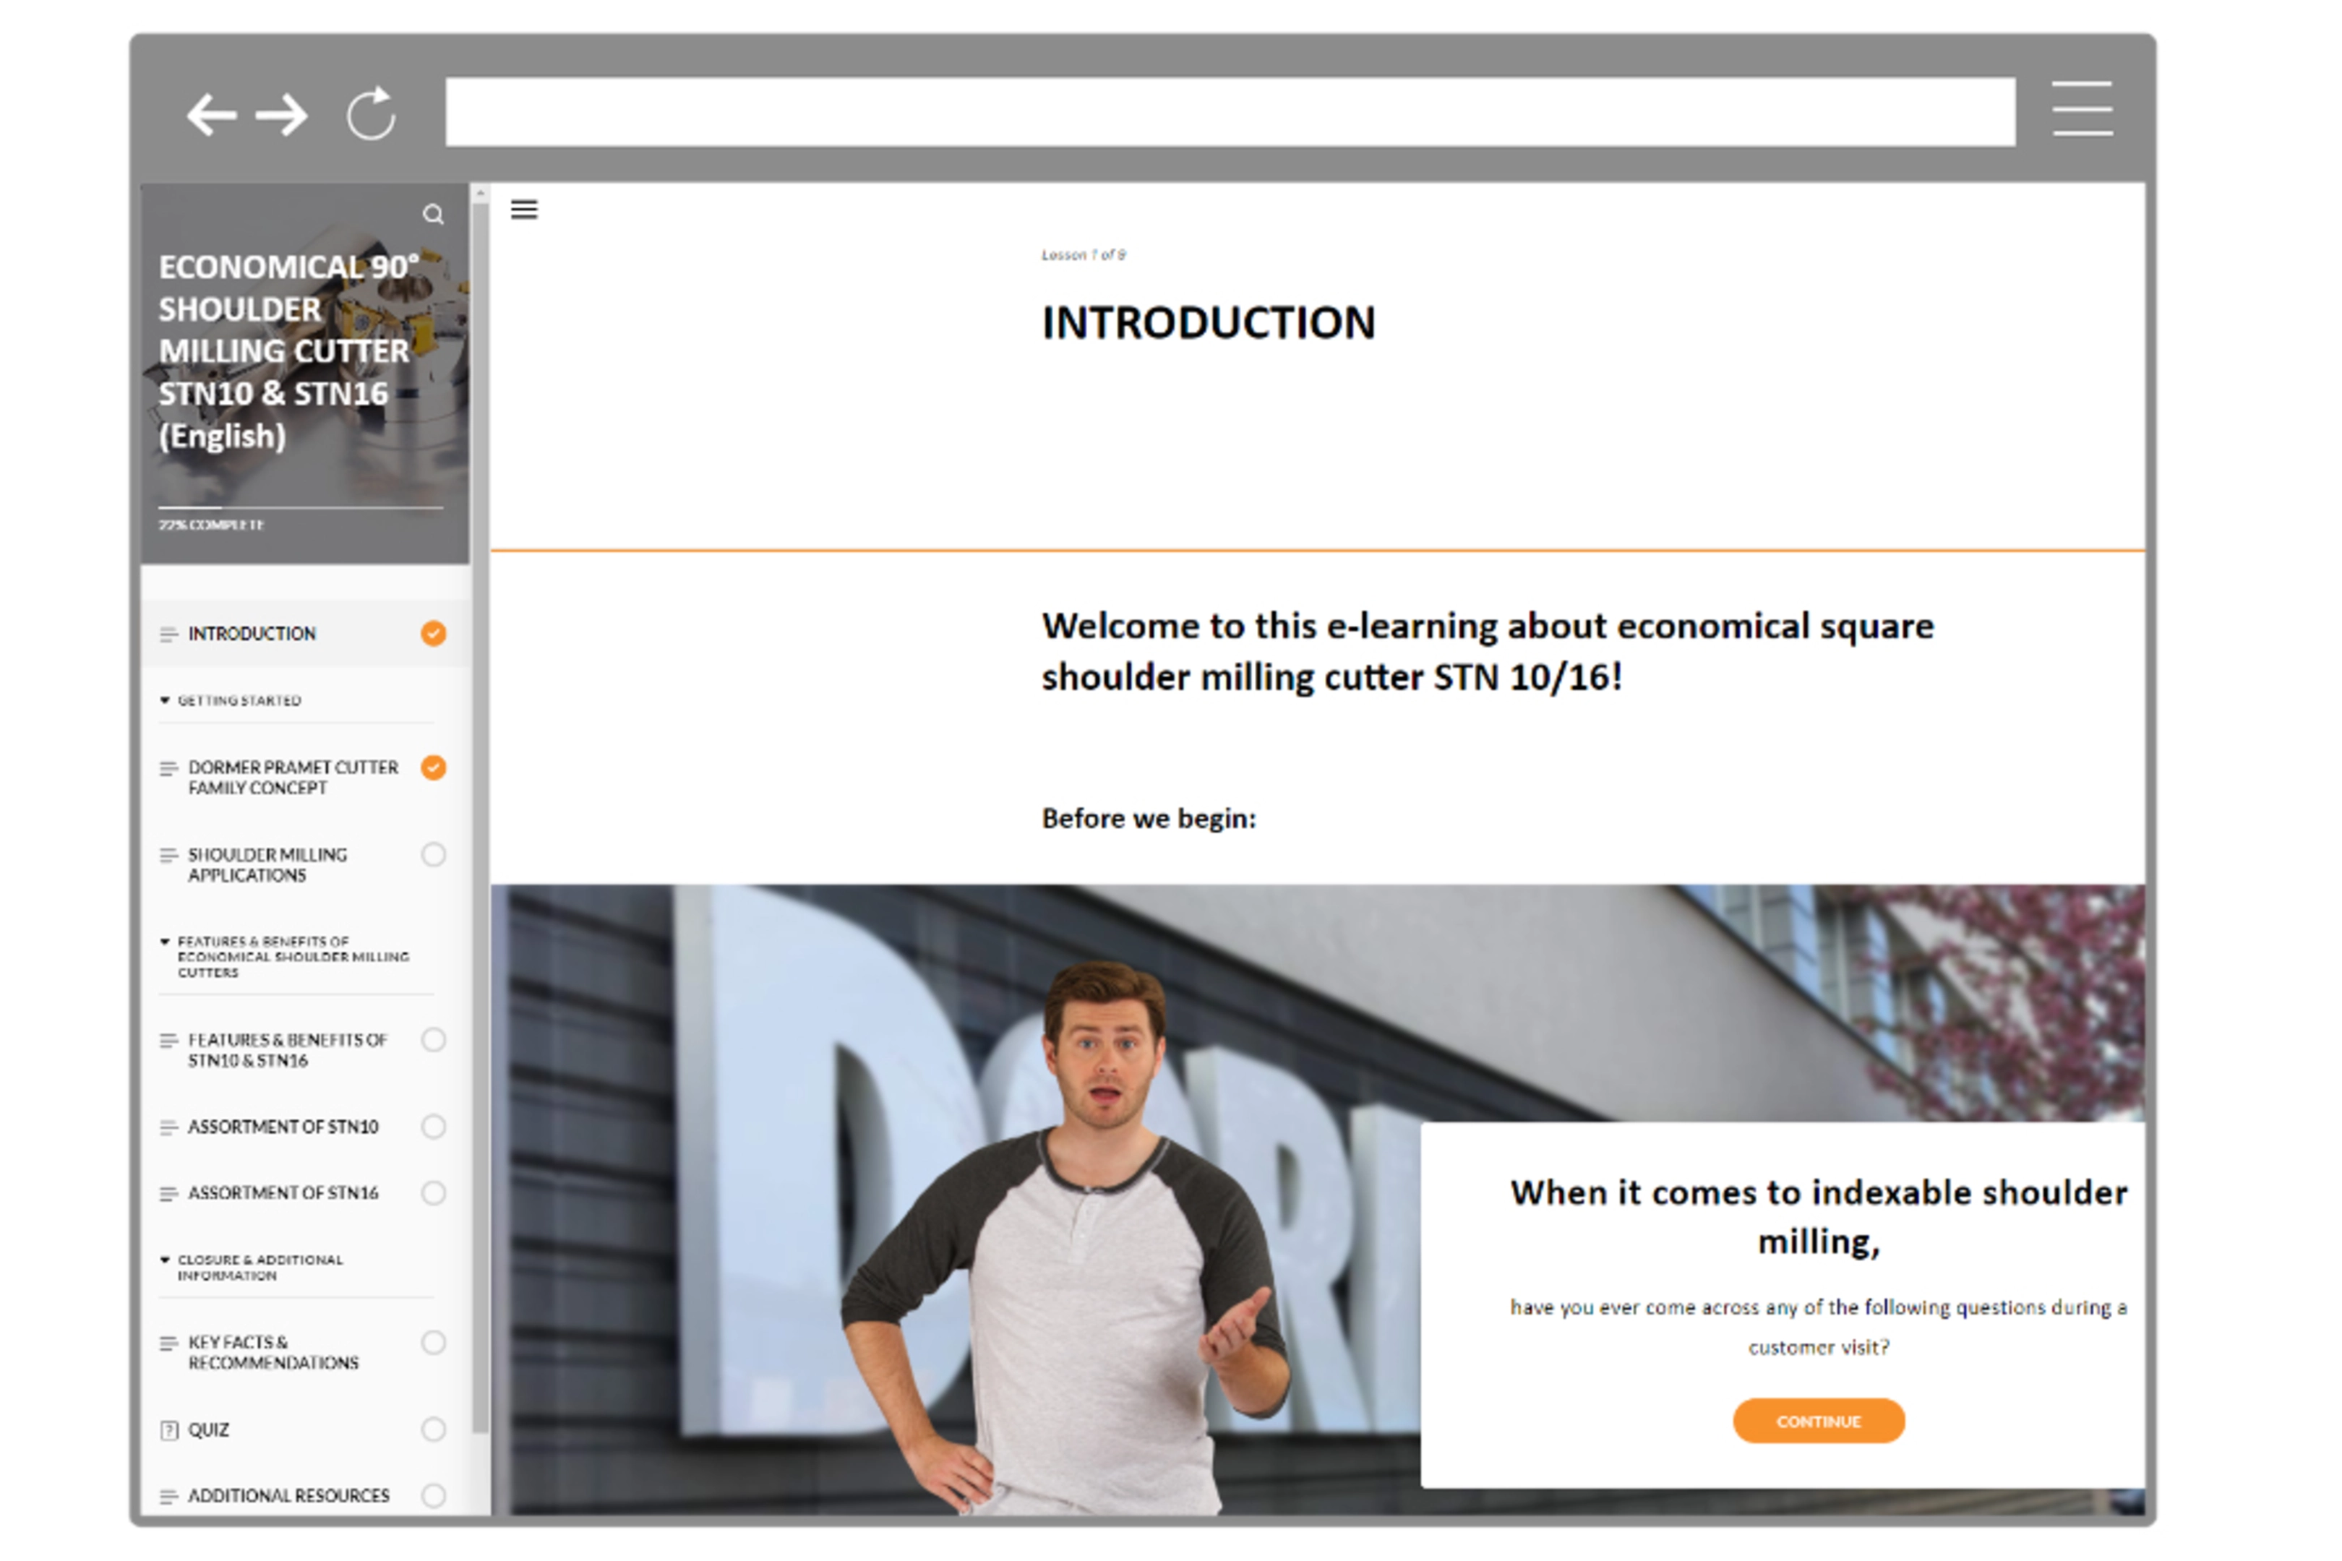2342x1561 pixels.
Task: Click the status circle for Key Facts & Recommendations
Action: tap(433, 1343)
